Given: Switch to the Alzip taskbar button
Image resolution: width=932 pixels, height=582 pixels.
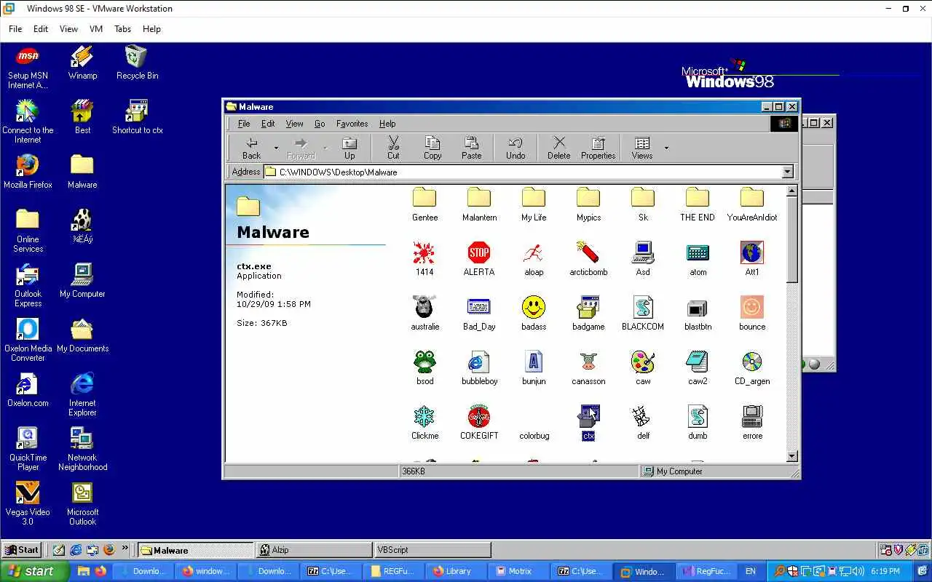Looking at the screenshot, I should (x=314, y=550).
